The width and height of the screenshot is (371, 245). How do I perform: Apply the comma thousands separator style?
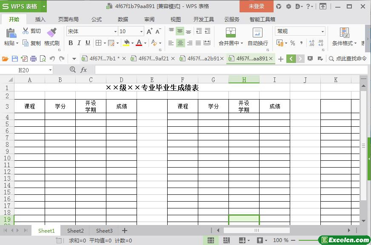pos(301,43)
